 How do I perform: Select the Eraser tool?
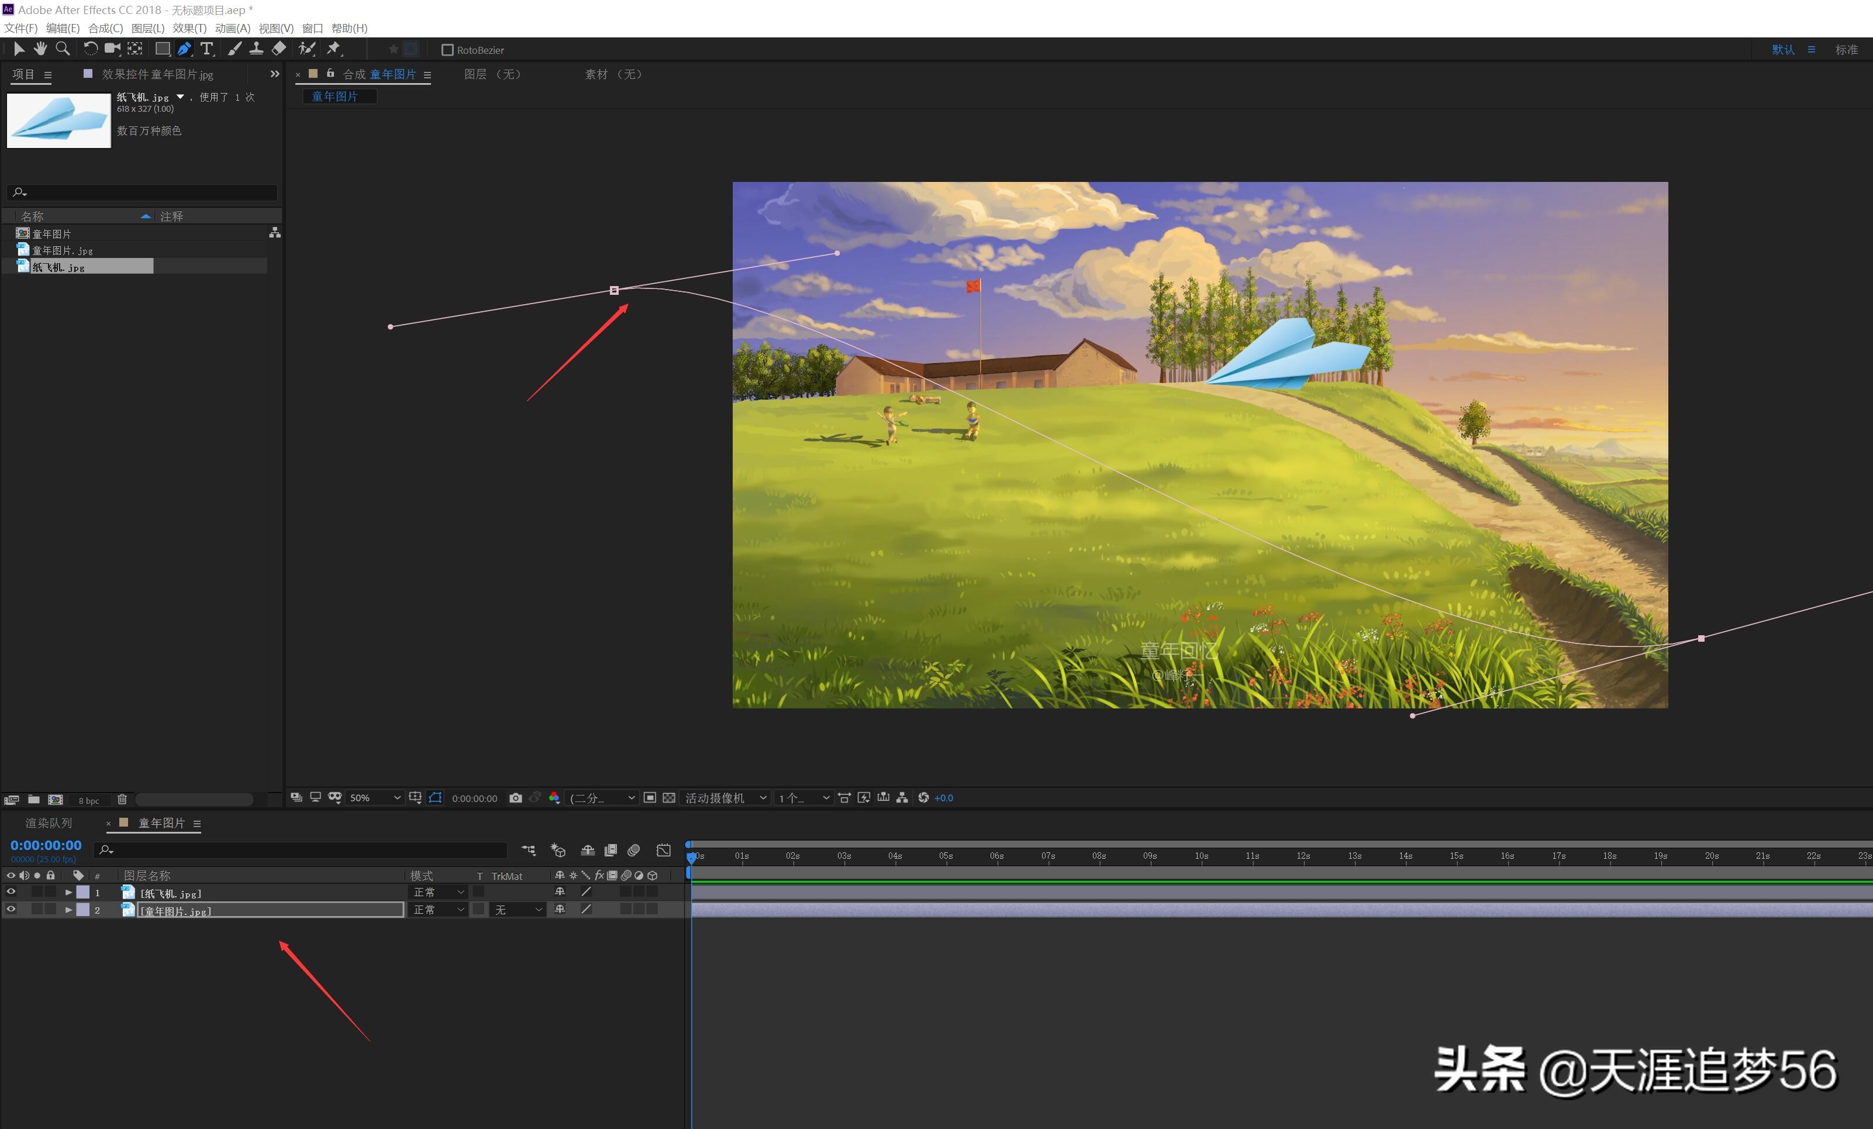tap(279, 49)
